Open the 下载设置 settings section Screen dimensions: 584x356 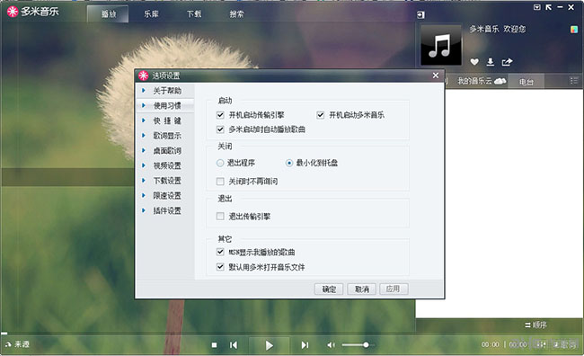tap(165, 181)
